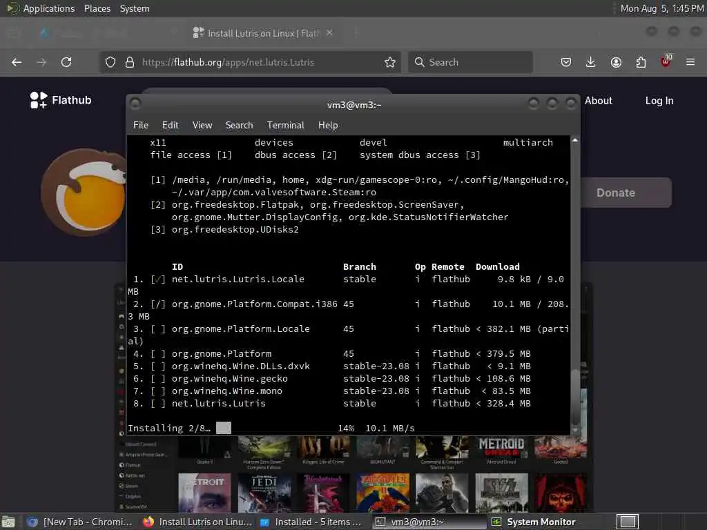Open the terminal File menu

click(141, 126)
